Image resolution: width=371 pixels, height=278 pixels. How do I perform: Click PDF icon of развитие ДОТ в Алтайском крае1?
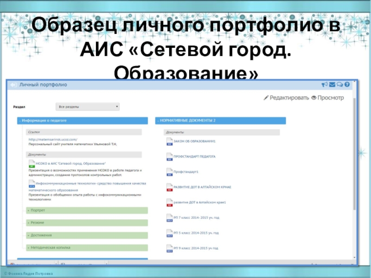tap(169, 202)
